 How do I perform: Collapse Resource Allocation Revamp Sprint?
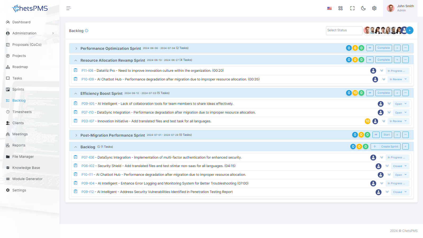tap(76, 60)
